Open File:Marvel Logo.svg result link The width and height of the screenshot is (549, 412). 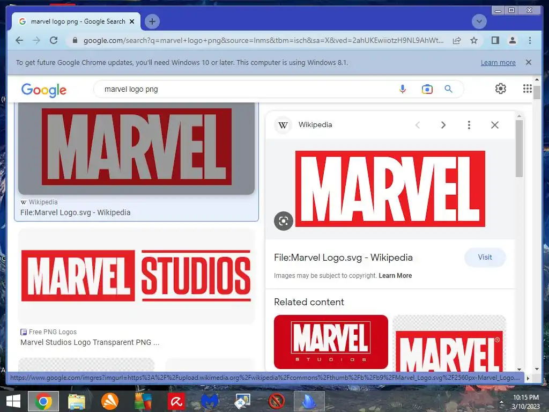click(75, 212)
